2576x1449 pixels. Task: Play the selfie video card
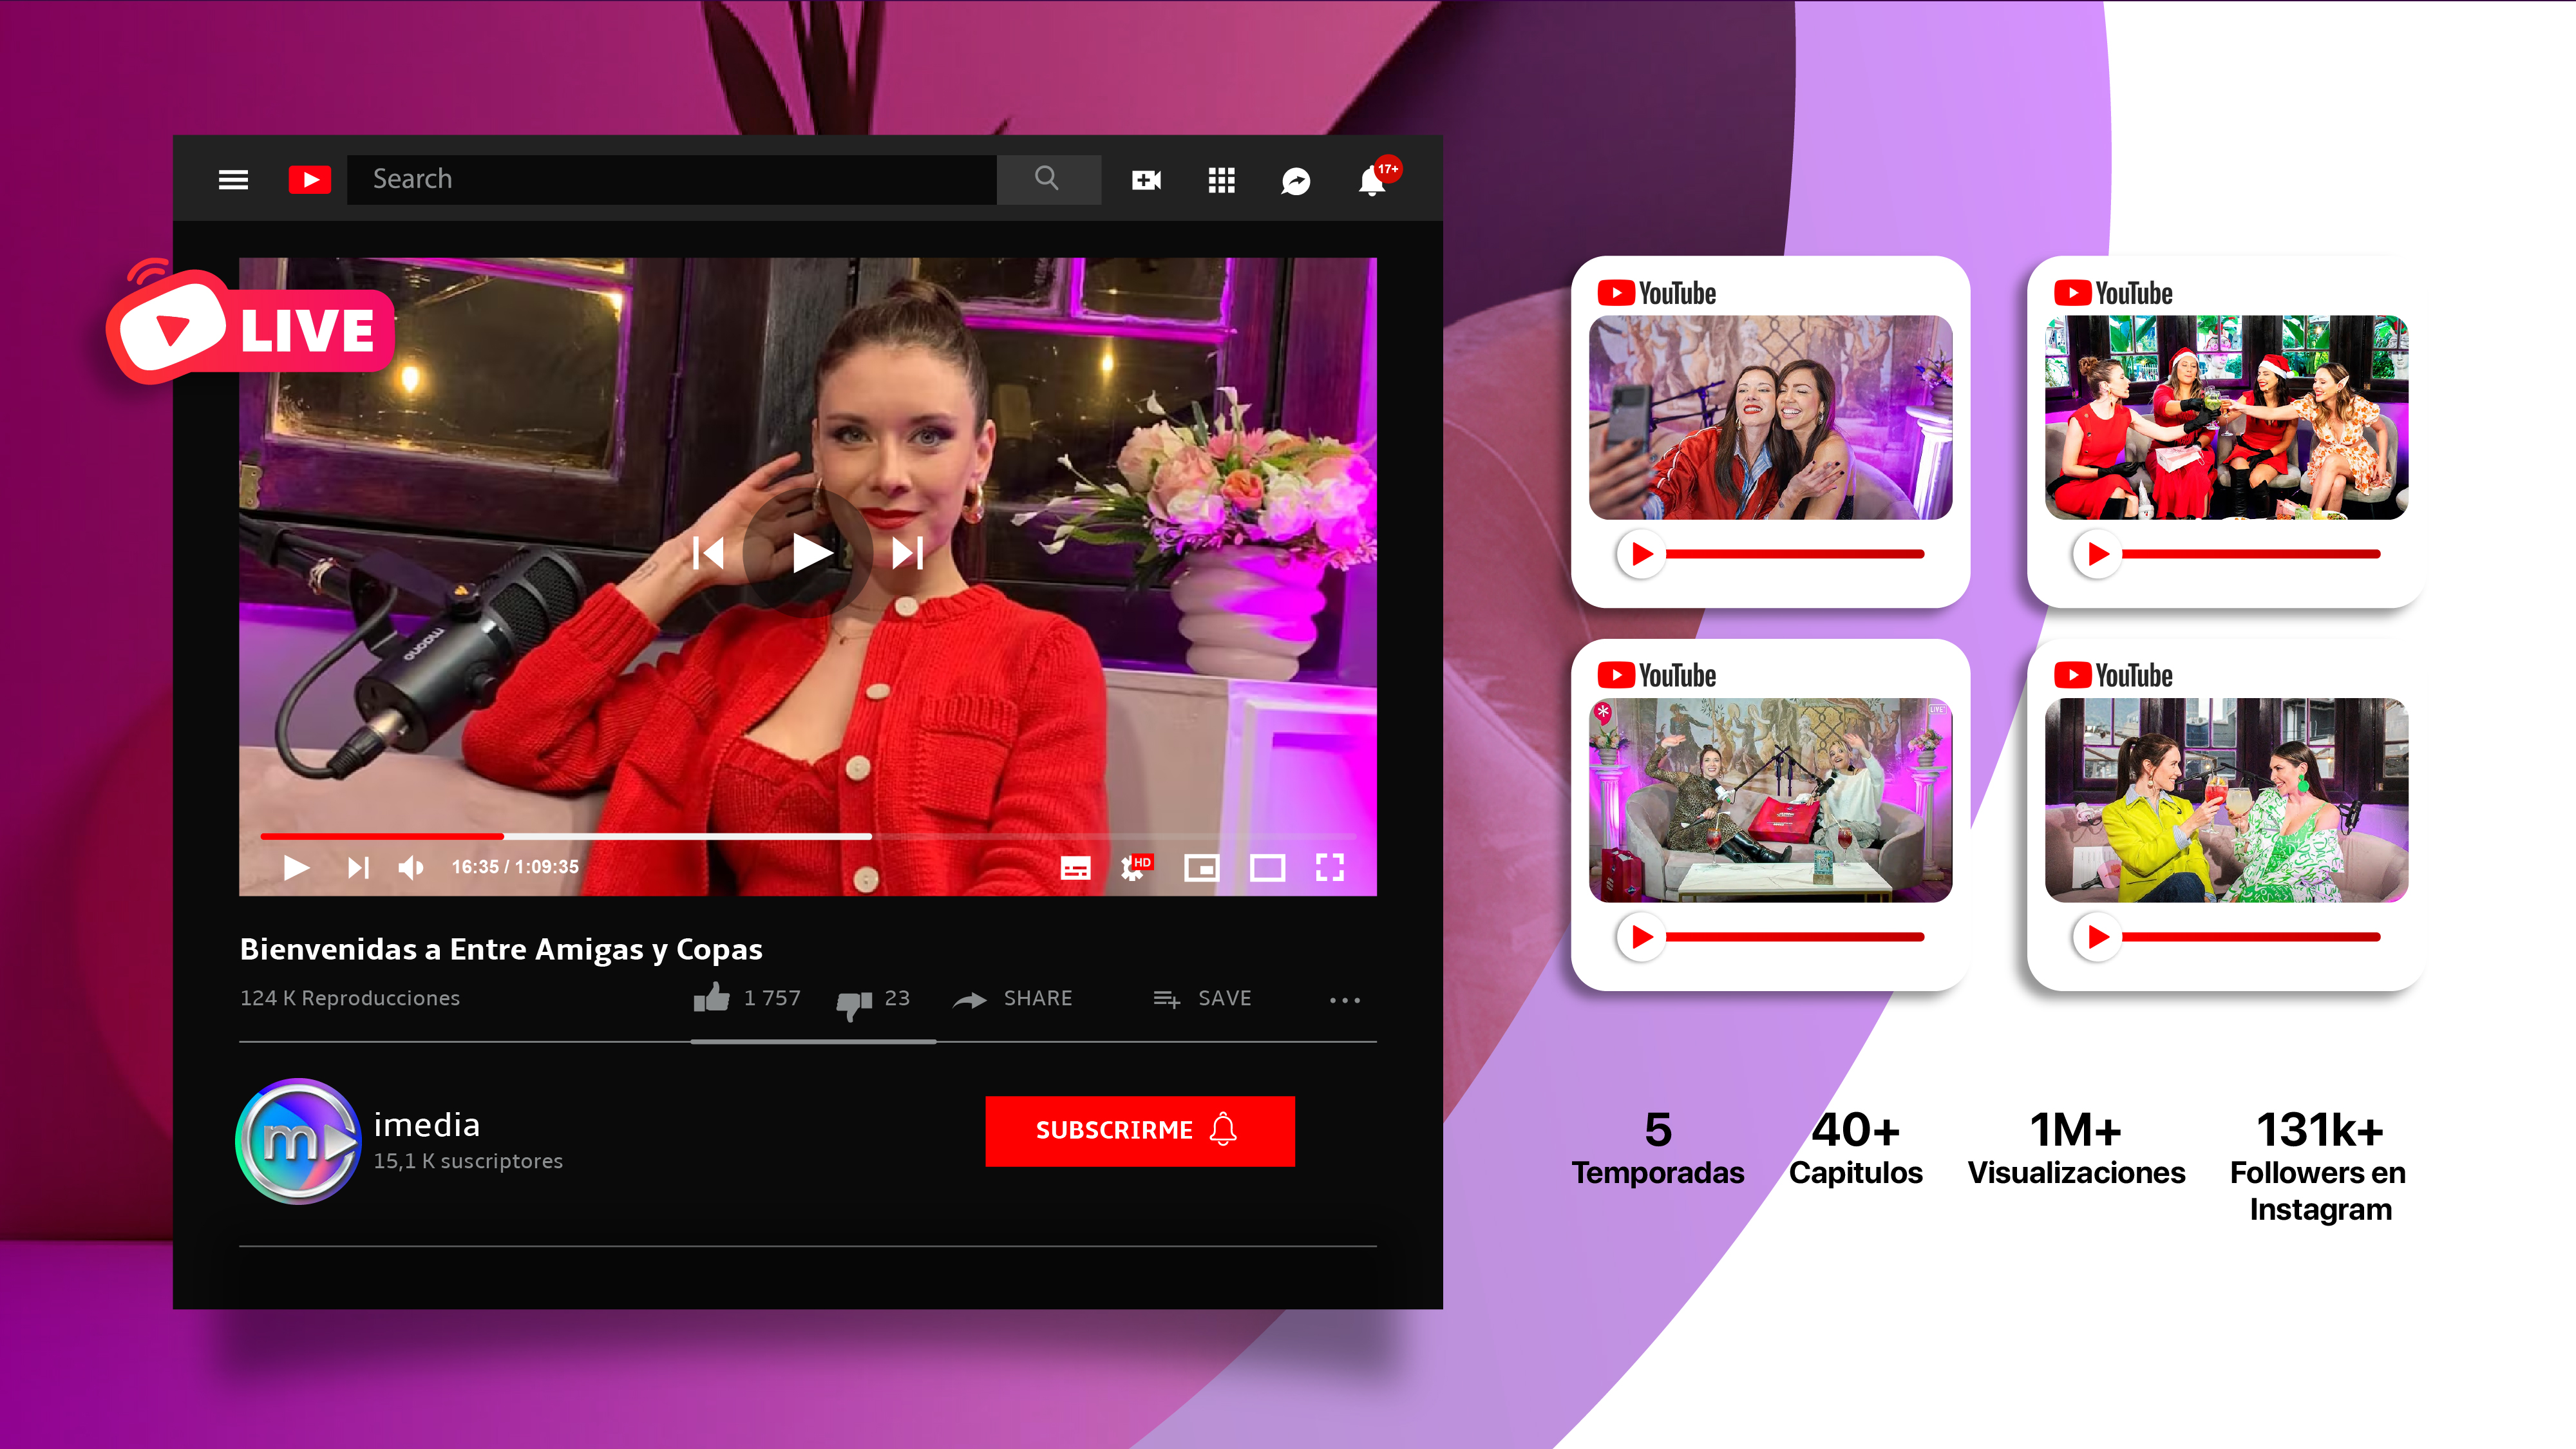click(x=1641, y=554)
